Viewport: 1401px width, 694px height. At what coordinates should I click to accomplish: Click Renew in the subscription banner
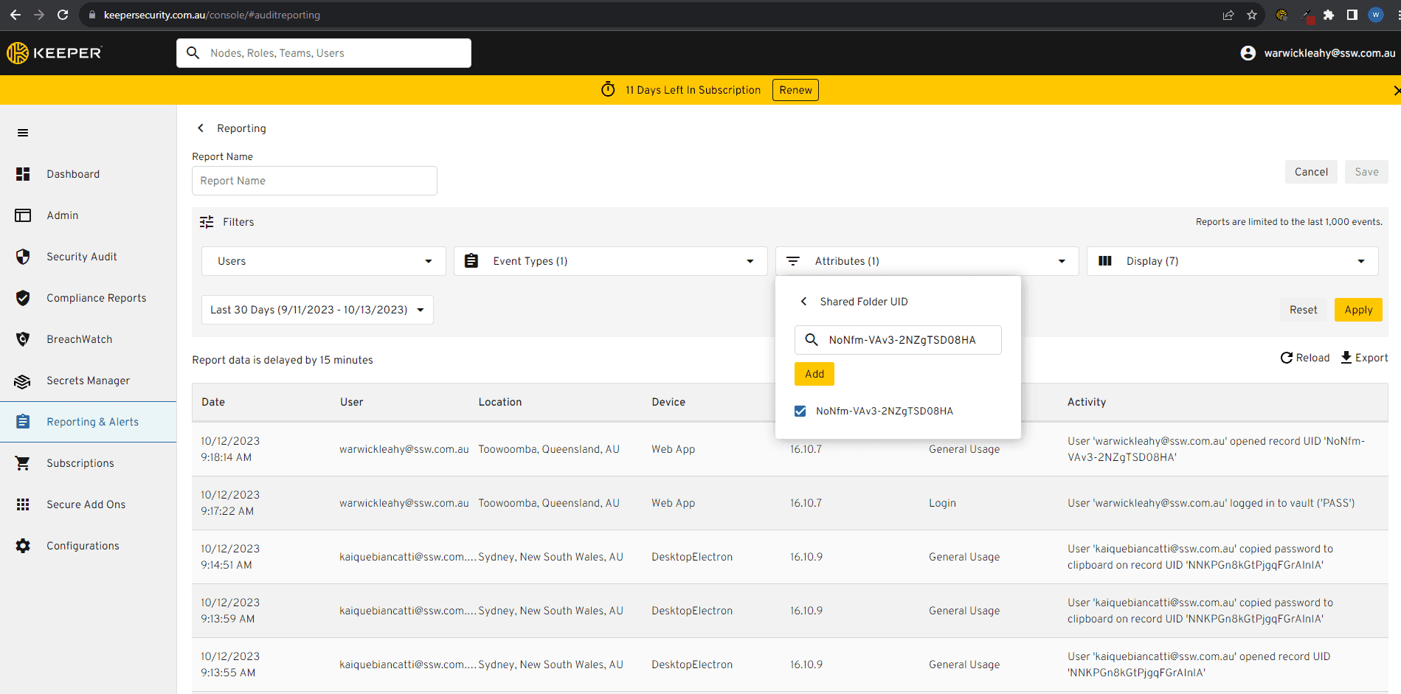795,90
